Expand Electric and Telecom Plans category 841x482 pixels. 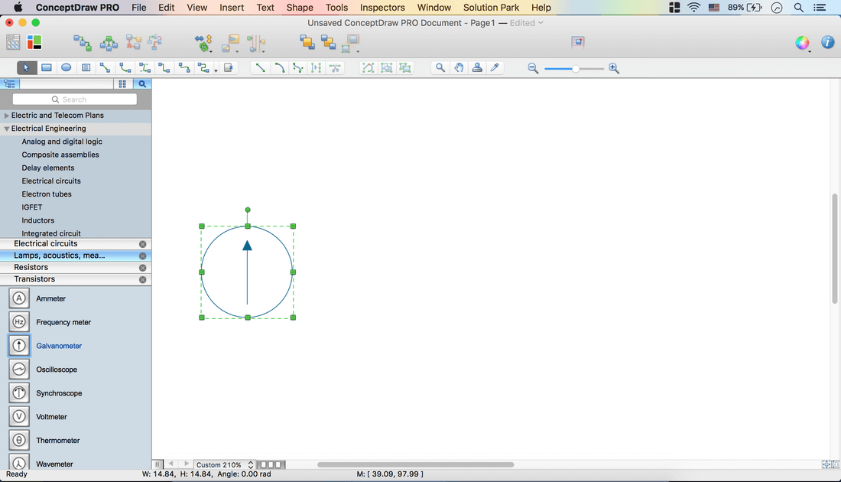(x=7, y=116)
